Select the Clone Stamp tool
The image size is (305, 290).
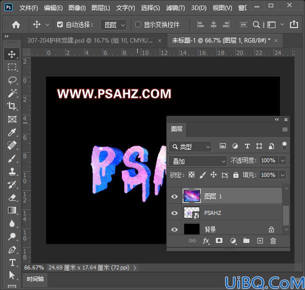(x=12, y=171)
